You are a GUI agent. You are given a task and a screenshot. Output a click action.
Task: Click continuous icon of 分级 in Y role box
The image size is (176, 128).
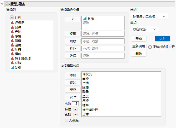[85, 19]
